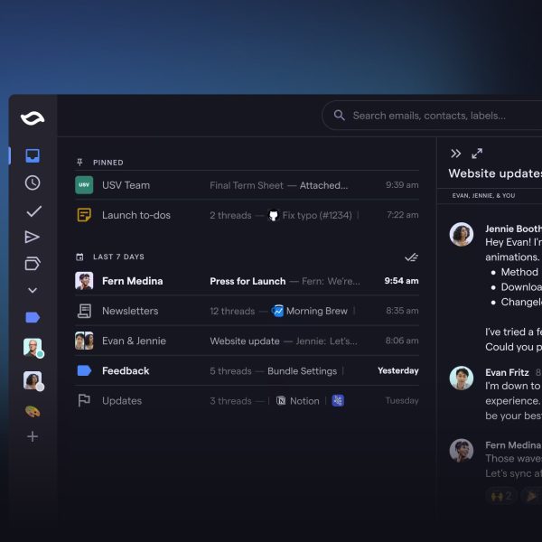The height and width of the screenshot is (542, 542).
Task: Open the Drafts icon in sidebar
Action: (33, 264)
